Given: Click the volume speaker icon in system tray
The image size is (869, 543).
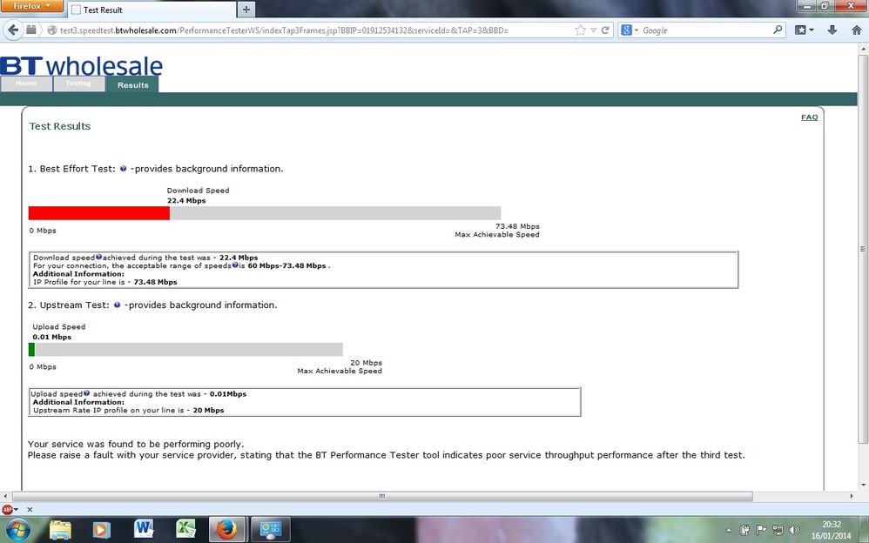Looking at the screenshot, I should [x=794, y=530].
